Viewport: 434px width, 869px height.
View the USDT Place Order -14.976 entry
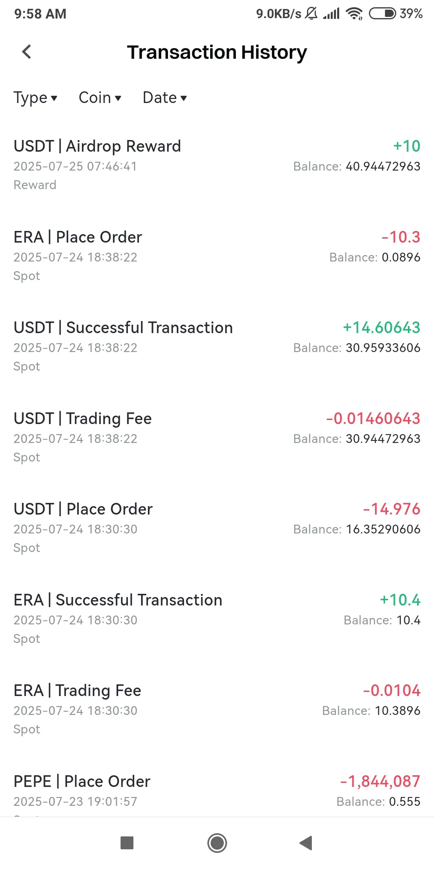[217, 528]
